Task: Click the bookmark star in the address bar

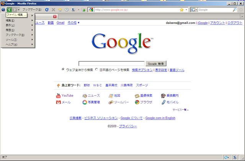Action: [x=181, y=9]
